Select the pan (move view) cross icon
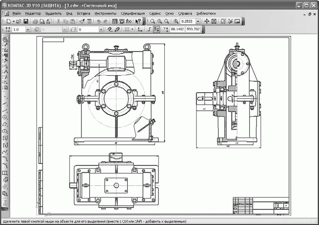 [207, 21]
